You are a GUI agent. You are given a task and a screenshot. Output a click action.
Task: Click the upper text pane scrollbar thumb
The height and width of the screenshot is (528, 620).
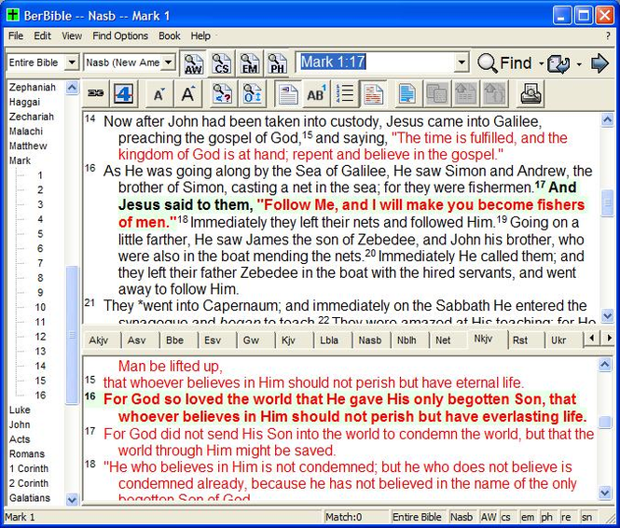[x=607, y=202]
